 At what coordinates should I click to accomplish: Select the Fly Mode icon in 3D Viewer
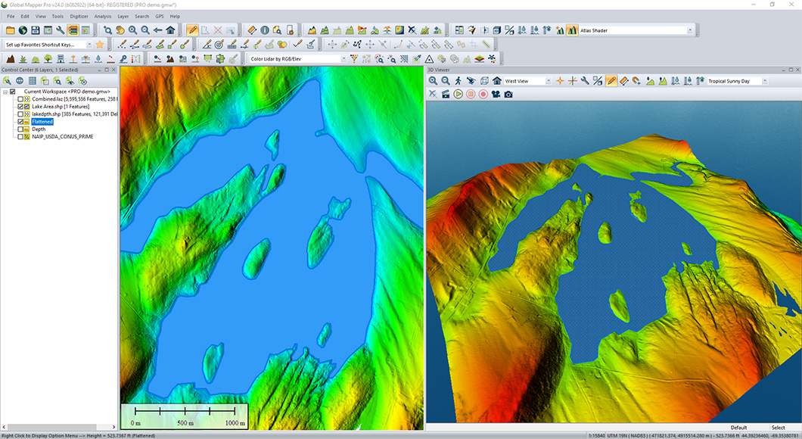click(470, 81)
